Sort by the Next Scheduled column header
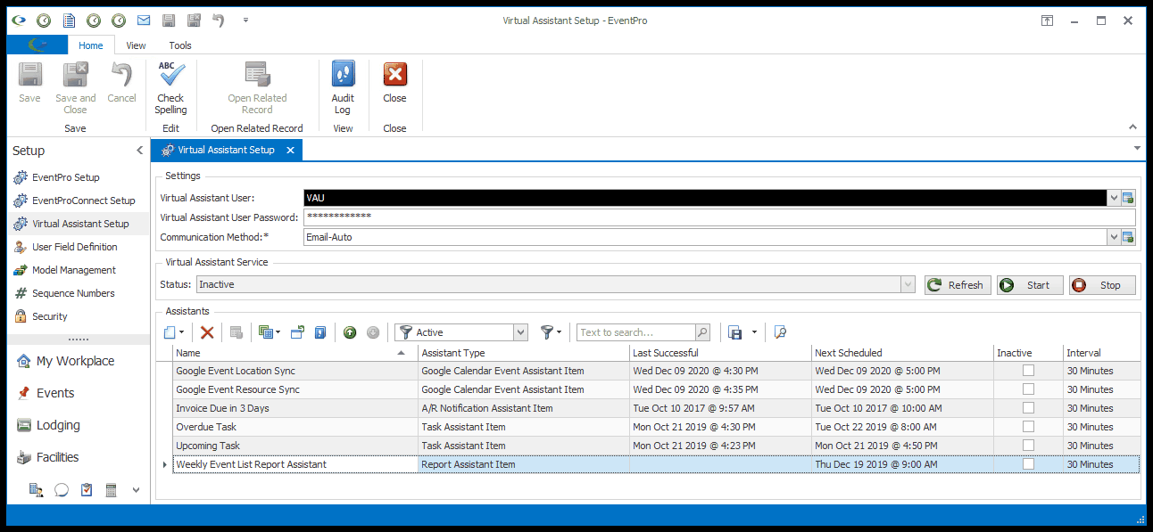The image size is (1153, 532). tap(902, 353)
